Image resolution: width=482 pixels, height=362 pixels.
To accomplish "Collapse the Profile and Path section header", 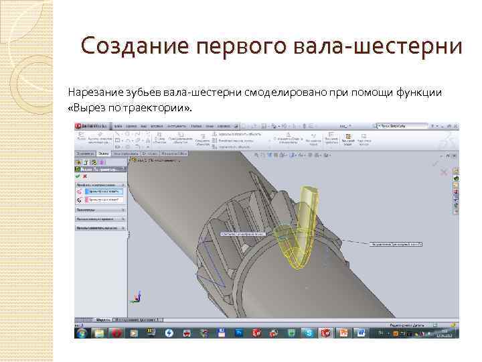I will (x=100, y=185).
